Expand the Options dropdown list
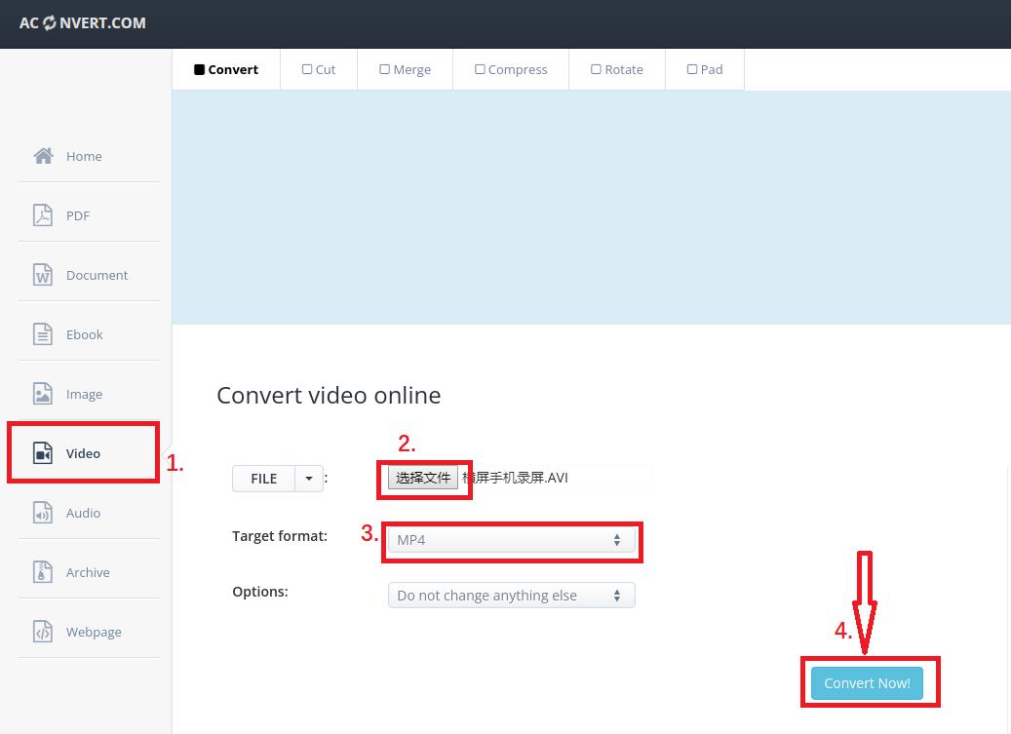This screenshot has height=734, width=1011. pyautogui.click(x=511, y=596)
